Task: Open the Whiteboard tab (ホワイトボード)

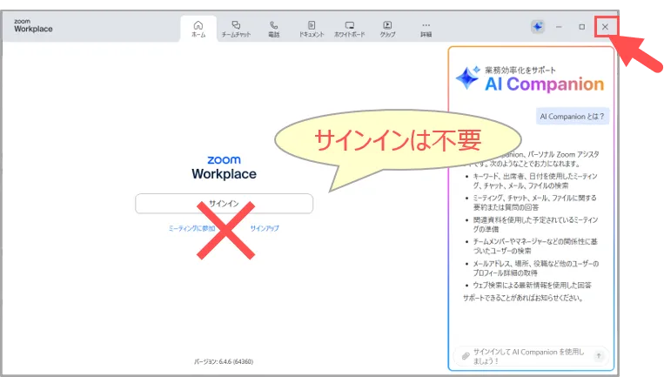Action: coord(349,29)
